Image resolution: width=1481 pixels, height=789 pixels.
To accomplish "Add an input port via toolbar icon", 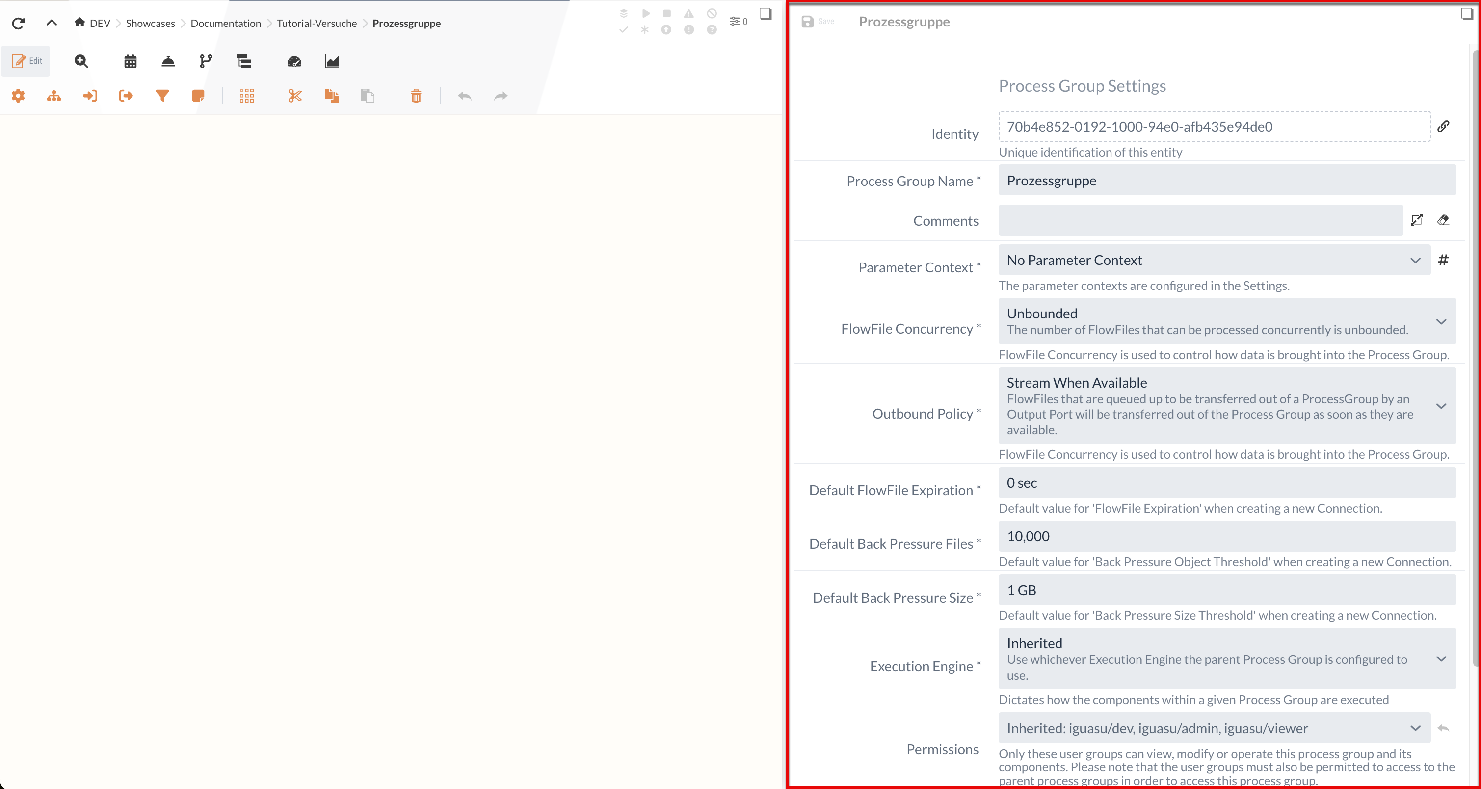I will [x=90, y=96].
